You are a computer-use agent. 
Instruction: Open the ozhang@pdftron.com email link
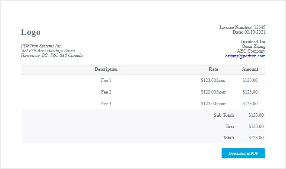(x=245, y=56)
